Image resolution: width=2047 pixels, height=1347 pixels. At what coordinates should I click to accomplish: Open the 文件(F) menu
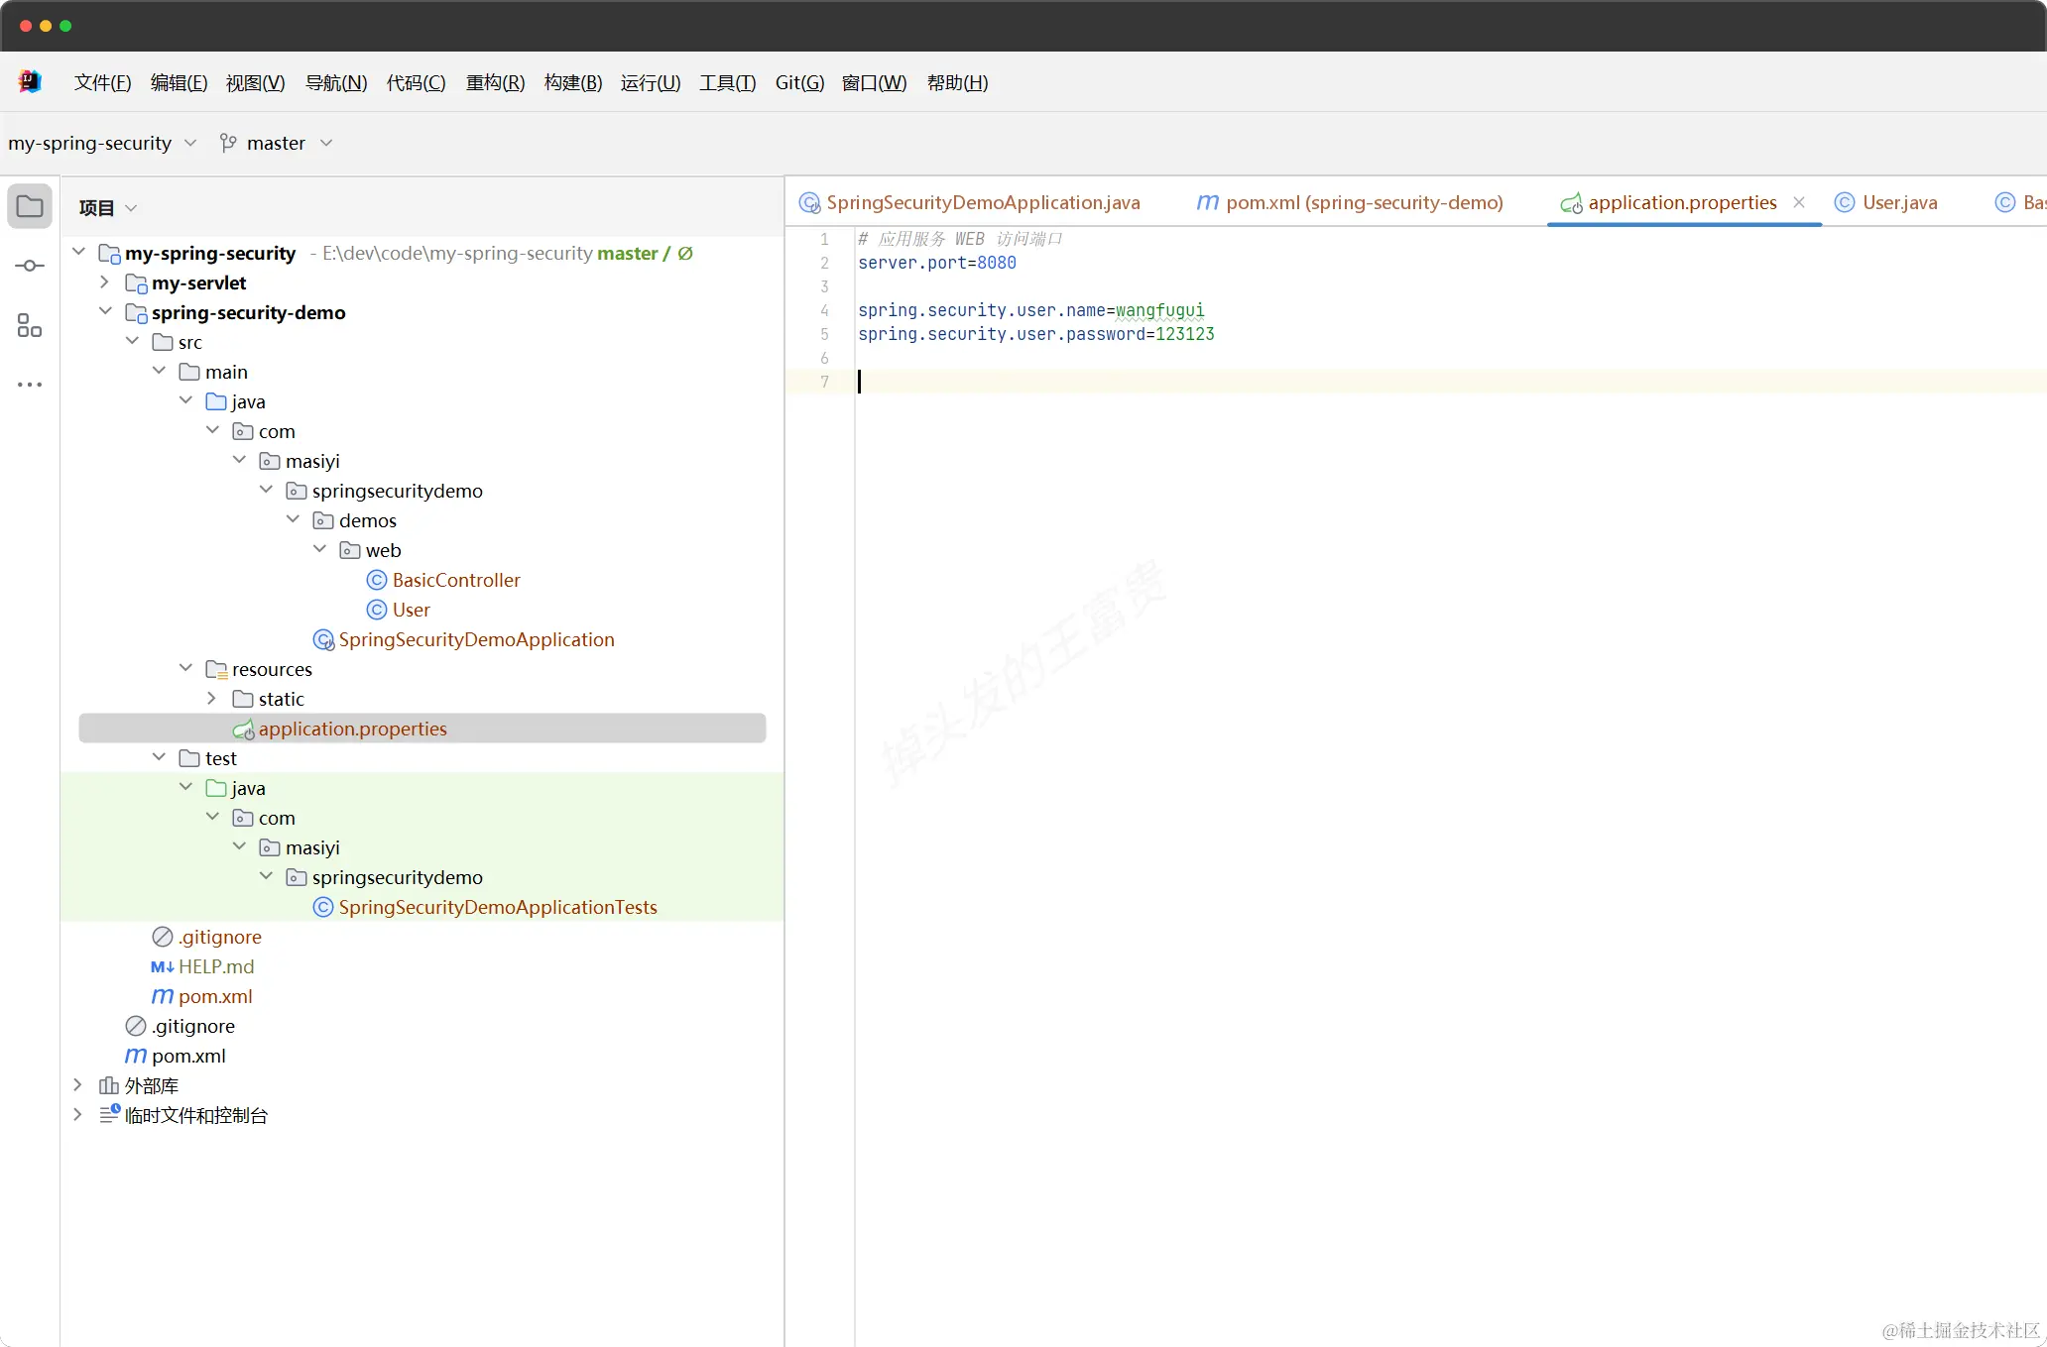[x=102, y=83]
